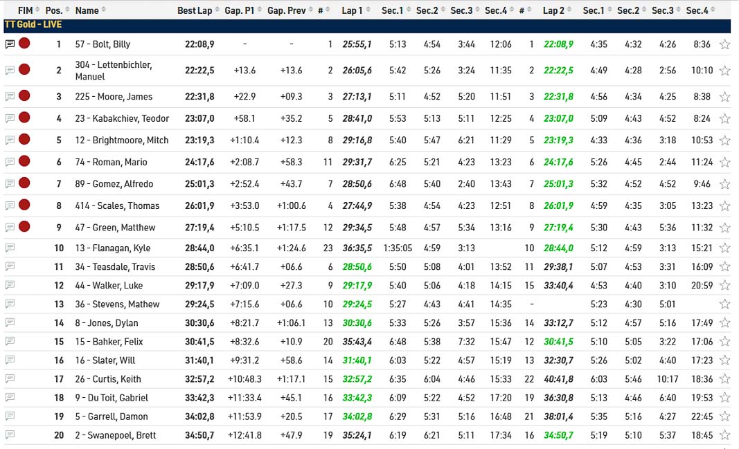This screenshot has width=739, height=449.
Task: Click the comment icon for Thomas Scales
Action: pos(10,205)
